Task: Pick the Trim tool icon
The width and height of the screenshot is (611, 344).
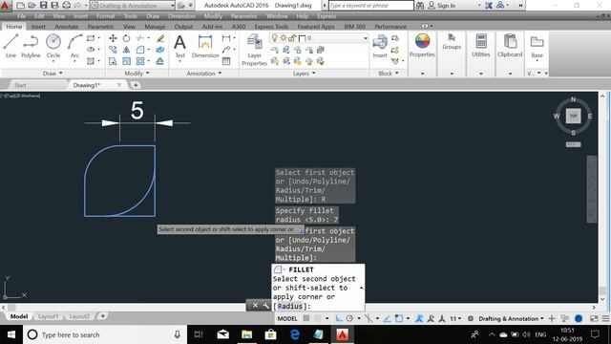Action: 140,38
